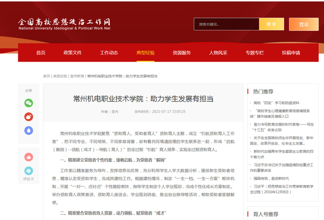324x220 pixels.
Task: Like the article with thumbs-up icon
Action: coord(28,157)
